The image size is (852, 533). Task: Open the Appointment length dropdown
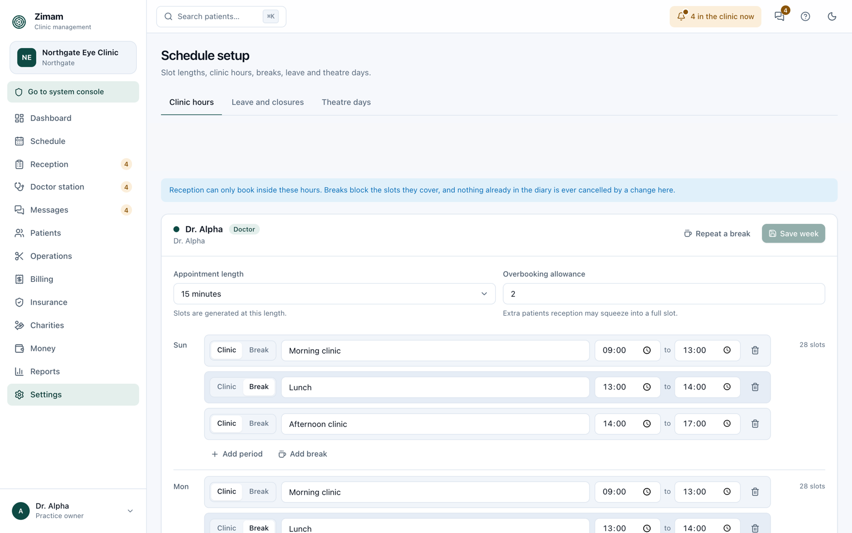(334, 294)
